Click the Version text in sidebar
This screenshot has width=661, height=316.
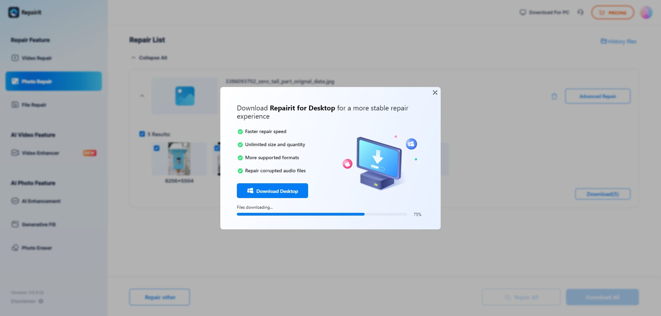coord(27,293)
